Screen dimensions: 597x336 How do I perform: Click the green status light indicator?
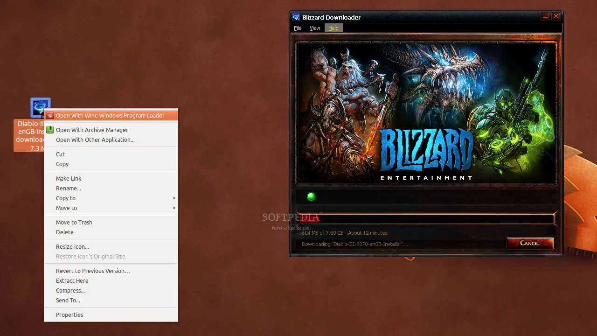click(x=311, y=196)
